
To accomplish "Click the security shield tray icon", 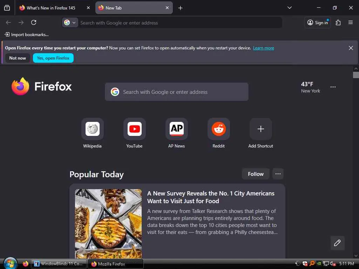I will pos(305,264).
